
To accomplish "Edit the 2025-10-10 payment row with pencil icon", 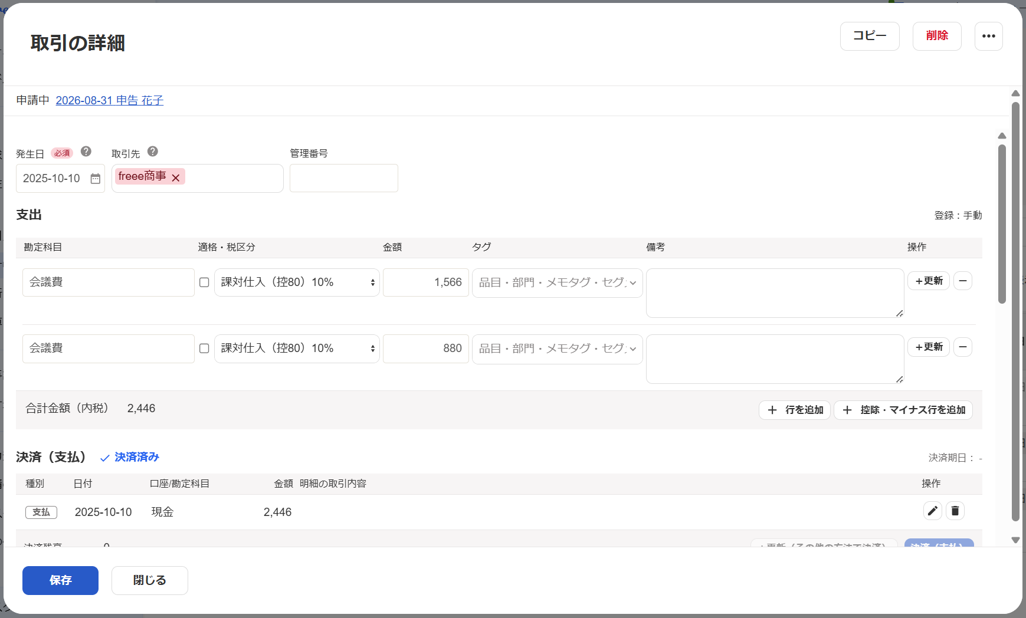I will pos(932,511).
